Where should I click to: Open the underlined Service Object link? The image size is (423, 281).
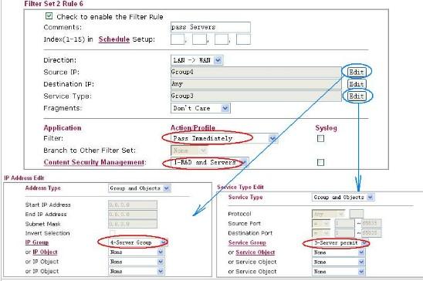(x=255, y=252)
